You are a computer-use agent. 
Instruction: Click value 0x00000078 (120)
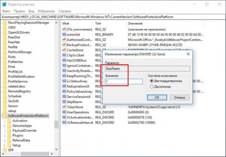tap(140, 117)
